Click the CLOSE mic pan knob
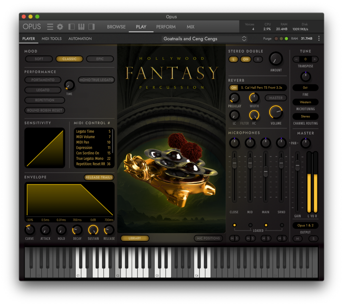The width and height of the screenshot is (343, 306). click(234, 143)
